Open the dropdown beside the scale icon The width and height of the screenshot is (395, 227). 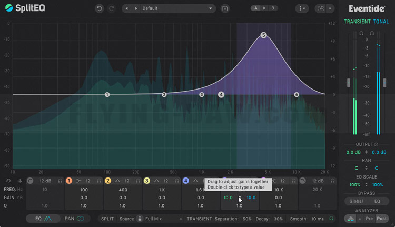pos(330,8)
